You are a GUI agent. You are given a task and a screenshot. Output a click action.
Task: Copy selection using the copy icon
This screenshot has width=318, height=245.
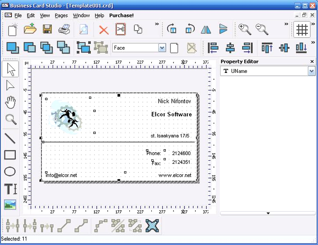pos(138,29)
